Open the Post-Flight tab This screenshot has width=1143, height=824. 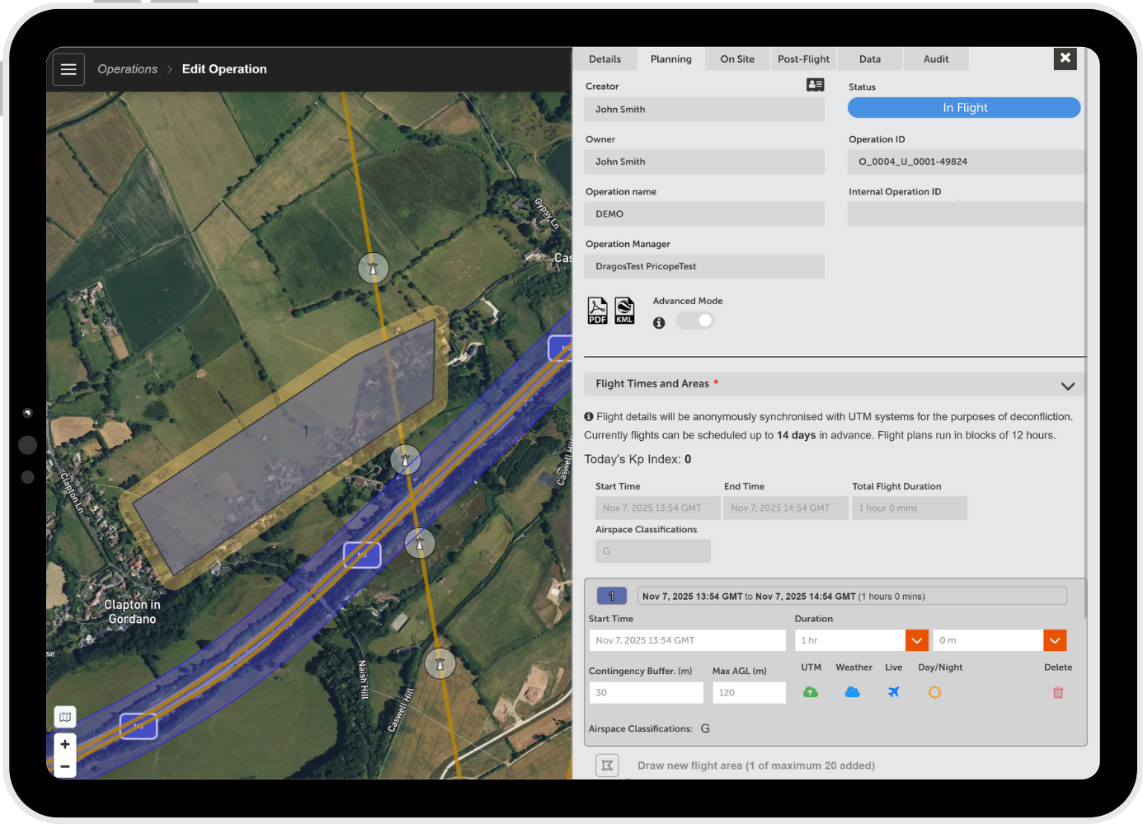click(803, 59)
